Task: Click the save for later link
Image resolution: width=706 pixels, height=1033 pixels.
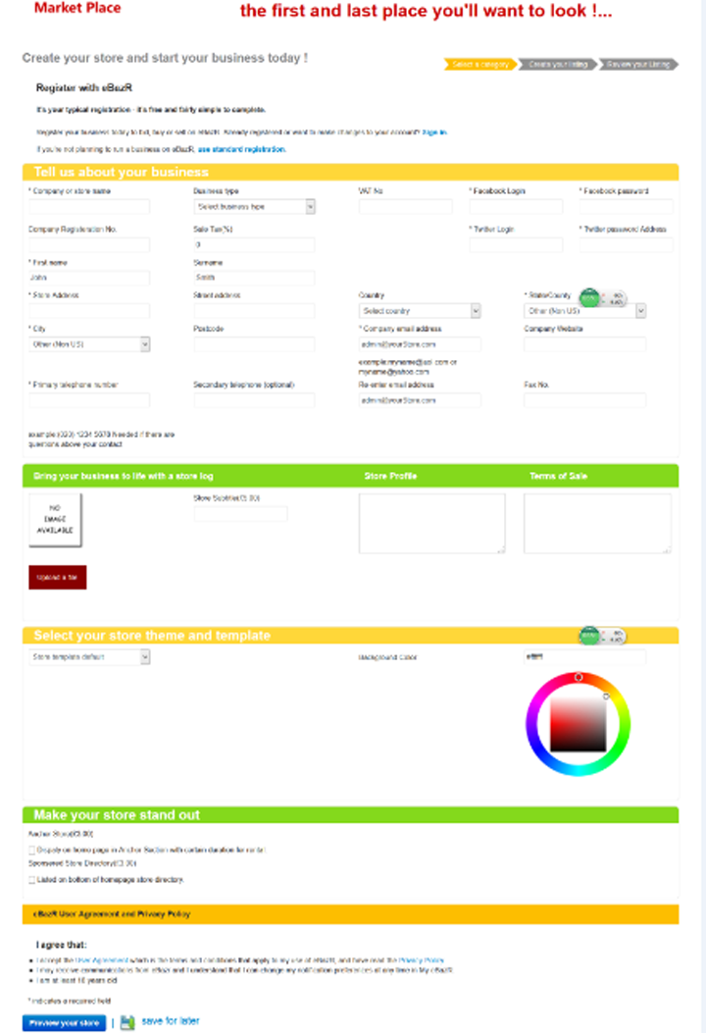Action: click(171, 1021)
